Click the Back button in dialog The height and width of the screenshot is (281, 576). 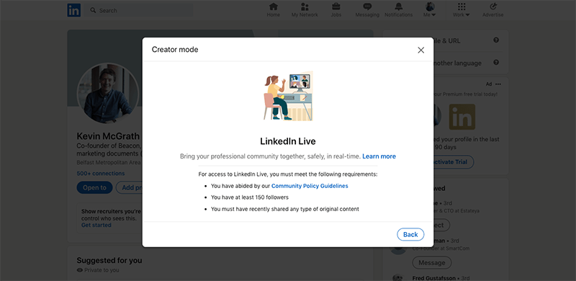[x=410, y=235]
